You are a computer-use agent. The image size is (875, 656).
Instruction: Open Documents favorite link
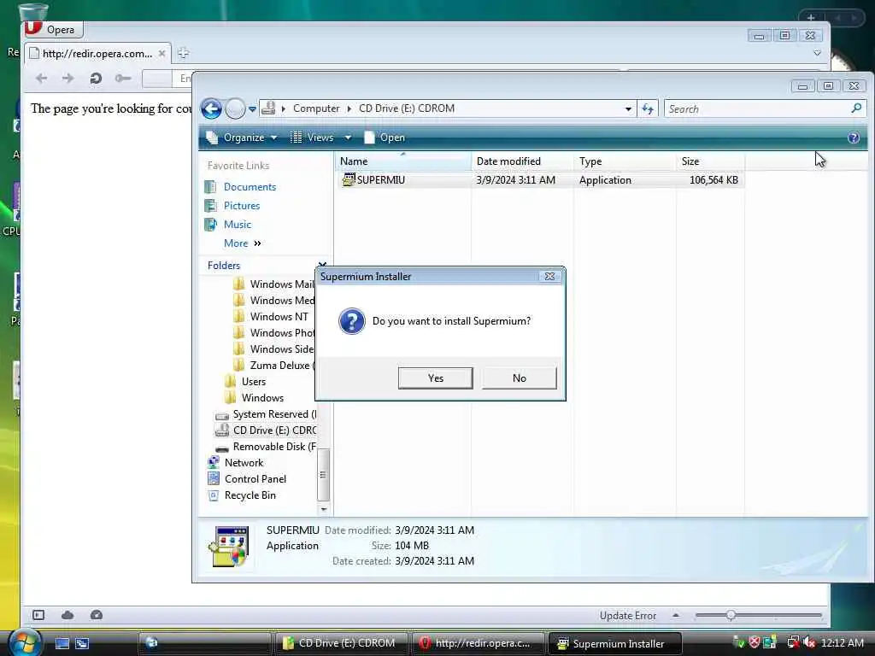coord(250,187)
